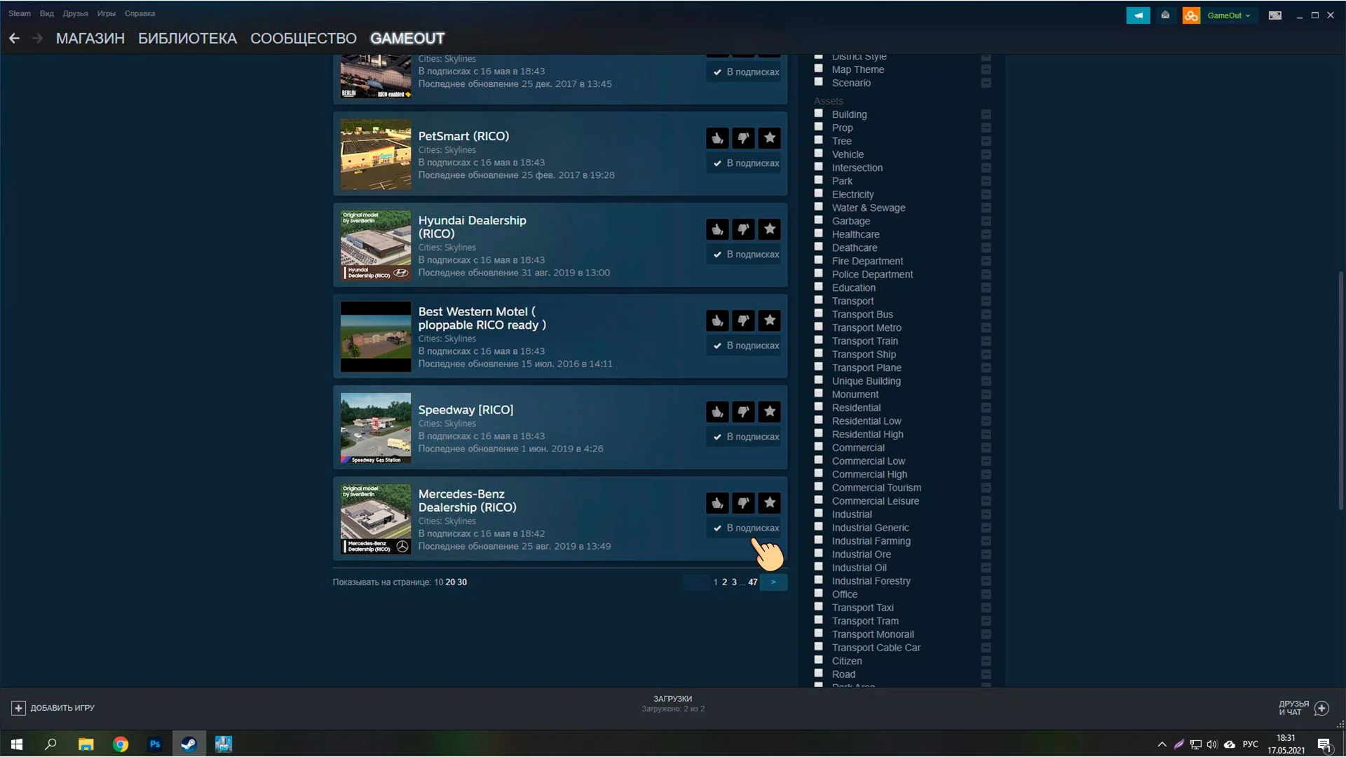1346x757 pixels.
Task: Open the Mercedes-Benz Dealership thumbnail
Action: [376, 519]
